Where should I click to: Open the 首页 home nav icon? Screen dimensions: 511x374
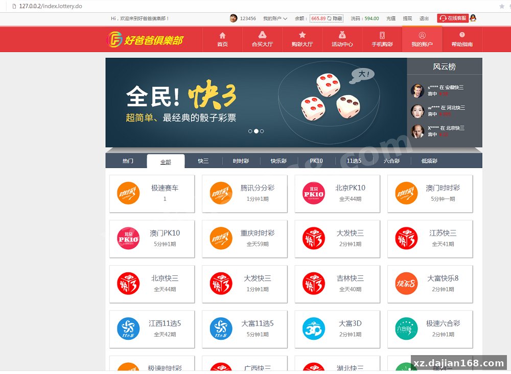(222, 36)
